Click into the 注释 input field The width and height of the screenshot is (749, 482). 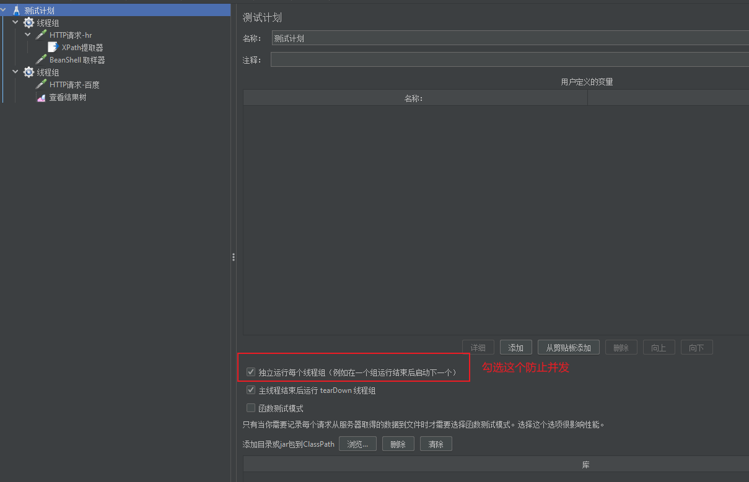coord(510,59)
